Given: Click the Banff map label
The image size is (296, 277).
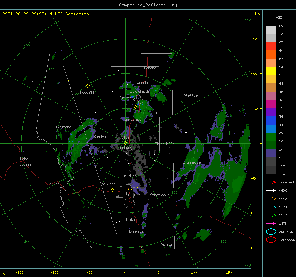Looking at the screenshot, I should (54, 183).
